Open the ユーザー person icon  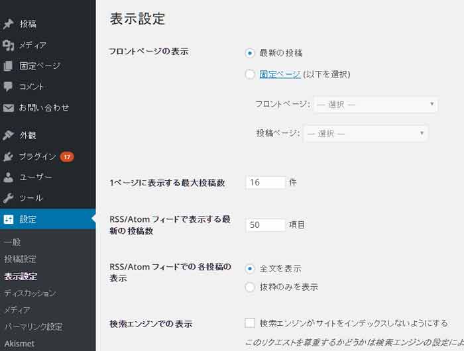point(8,177)
